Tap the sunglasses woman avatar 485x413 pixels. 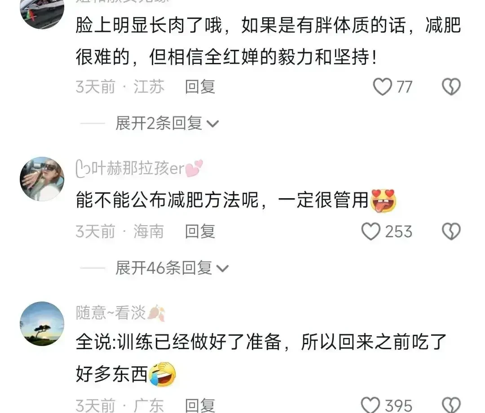[x=42, y=179]
